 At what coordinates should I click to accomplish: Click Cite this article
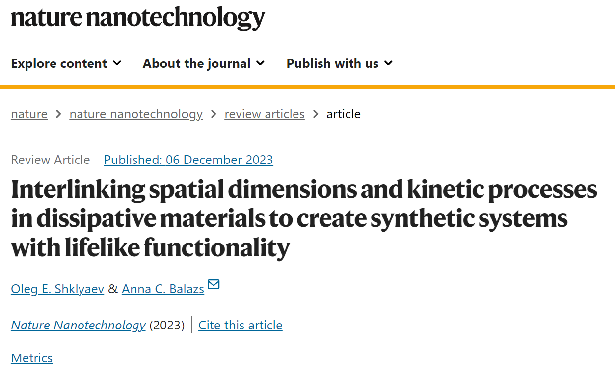[x=241, y=325]
